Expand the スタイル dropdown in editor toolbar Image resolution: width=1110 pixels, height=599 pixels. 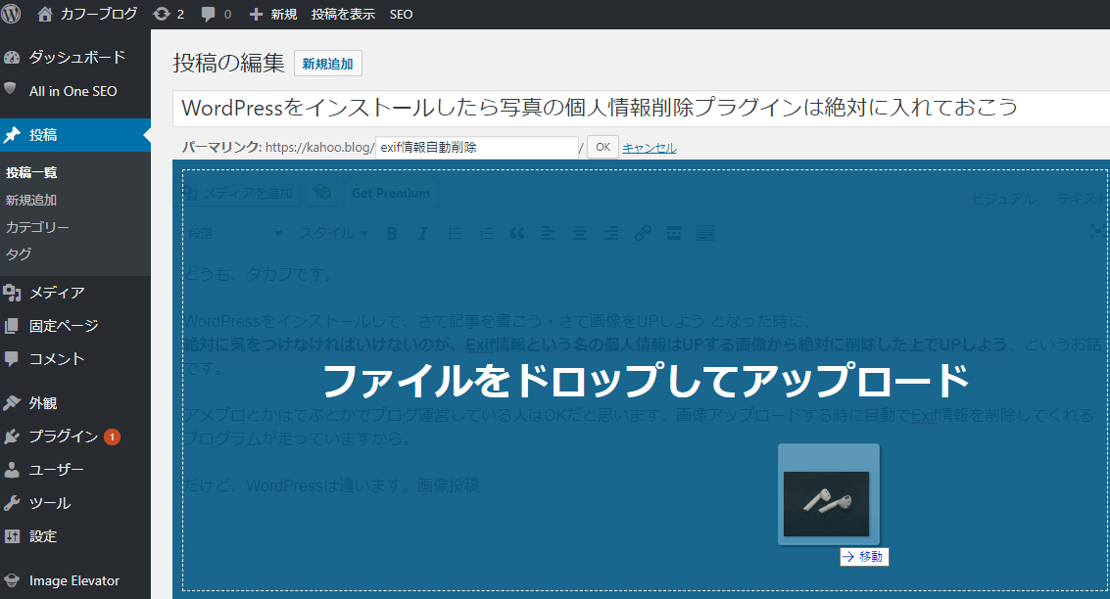pyautogui.click(x=333, y=233)
